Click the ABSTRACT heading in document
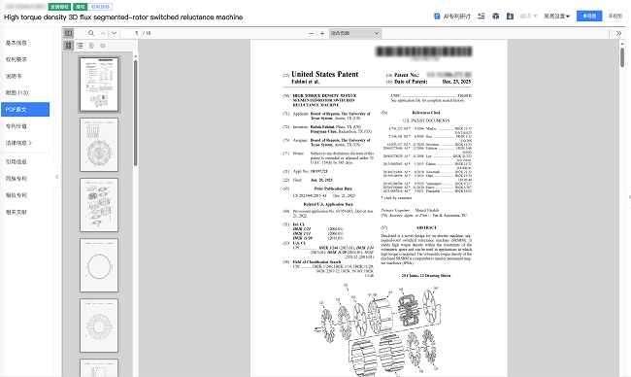The height and width of the screenshot is (377, 631). [x=426, y=227]
